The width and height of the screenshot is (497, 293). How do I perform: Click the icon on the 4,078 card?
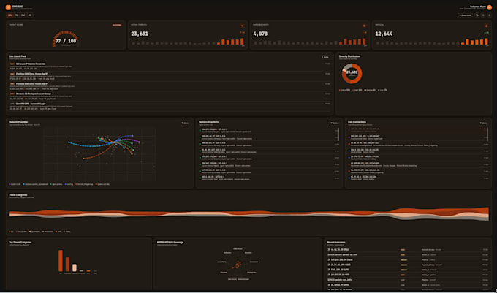point(364,26)
